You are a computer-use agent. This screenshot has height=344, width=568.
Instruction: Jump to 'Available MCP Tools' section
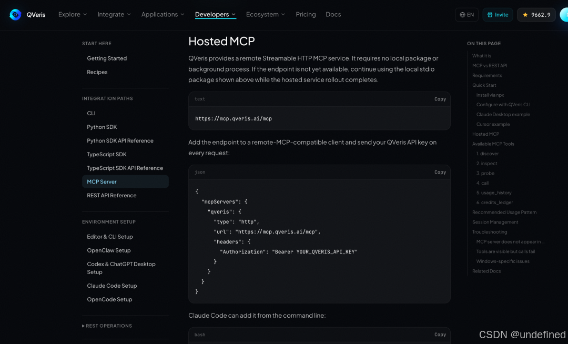493,144
